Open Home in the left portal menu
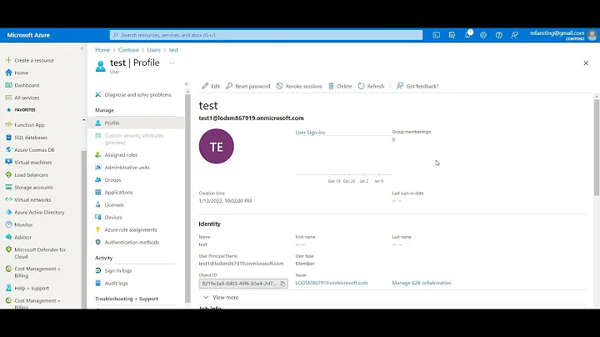The height and width of the screenshot is (337, 600). pyautogui.click(x=22, y=73)
